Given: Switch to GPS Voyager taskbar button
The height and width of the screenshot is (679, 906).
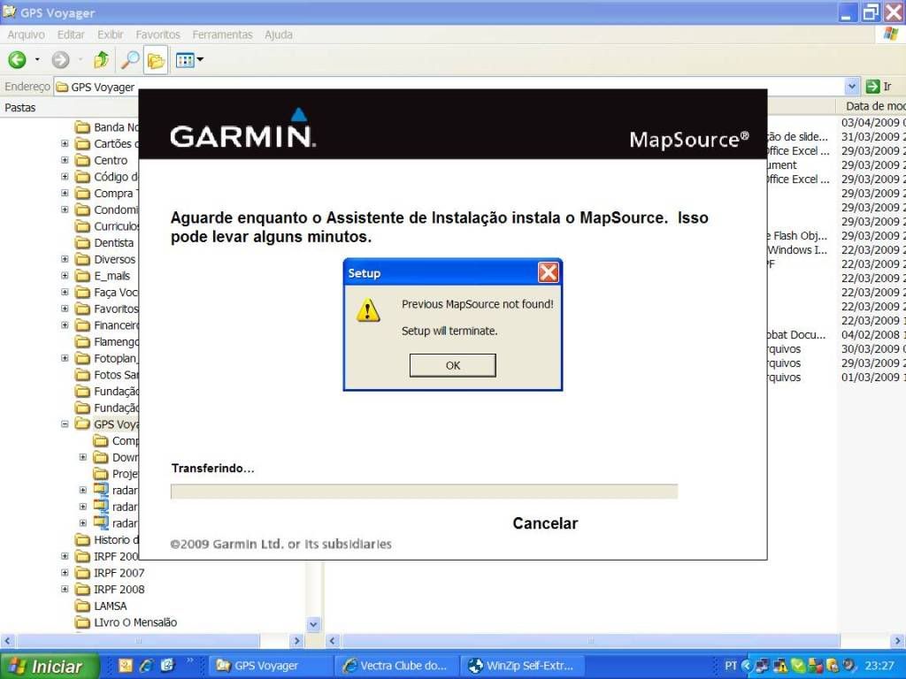Looking at the screenshot, I should click(270, 667).
